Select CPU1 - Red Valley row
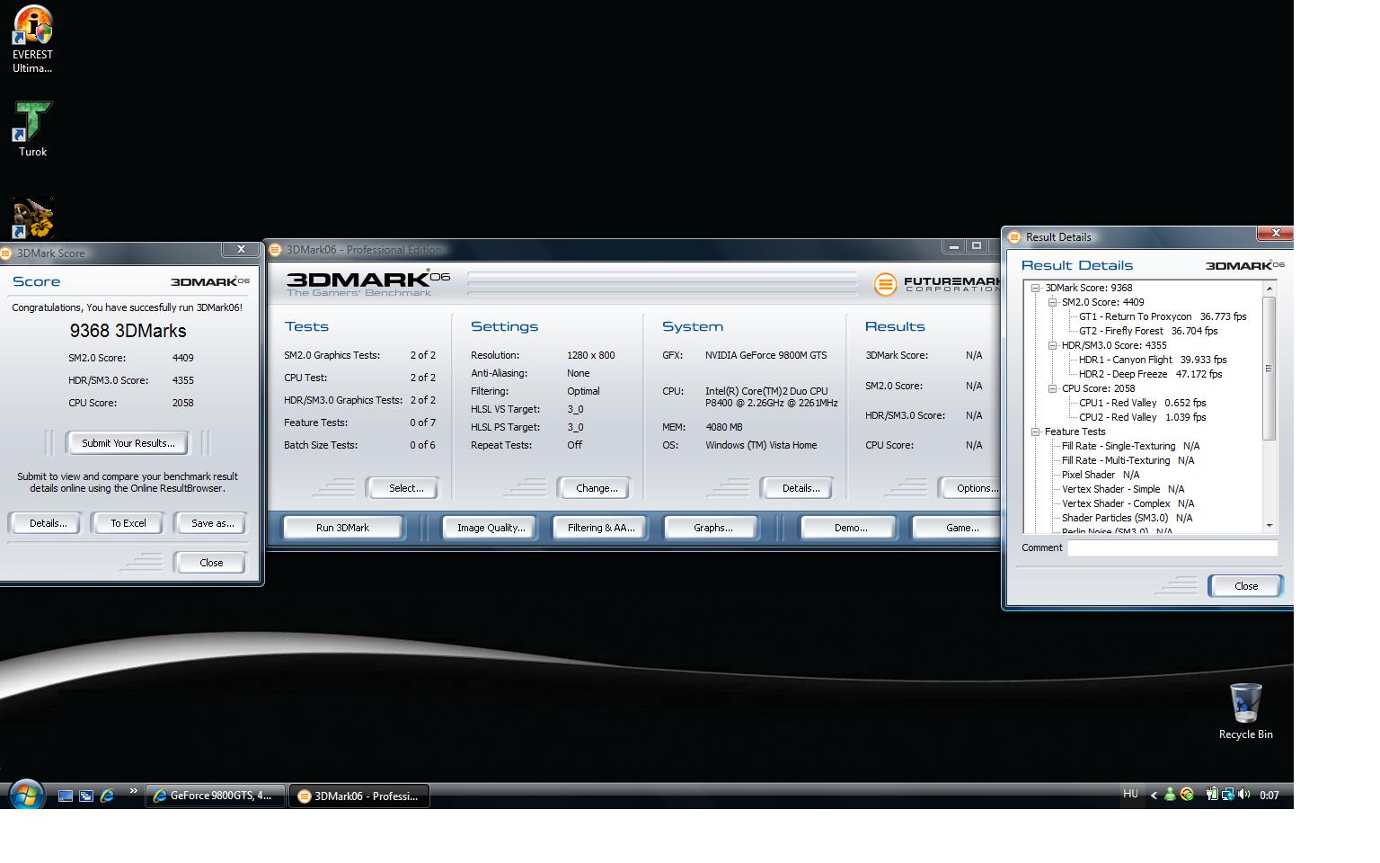Viewport: 1380px width, 863px height. pos(1142,403)
